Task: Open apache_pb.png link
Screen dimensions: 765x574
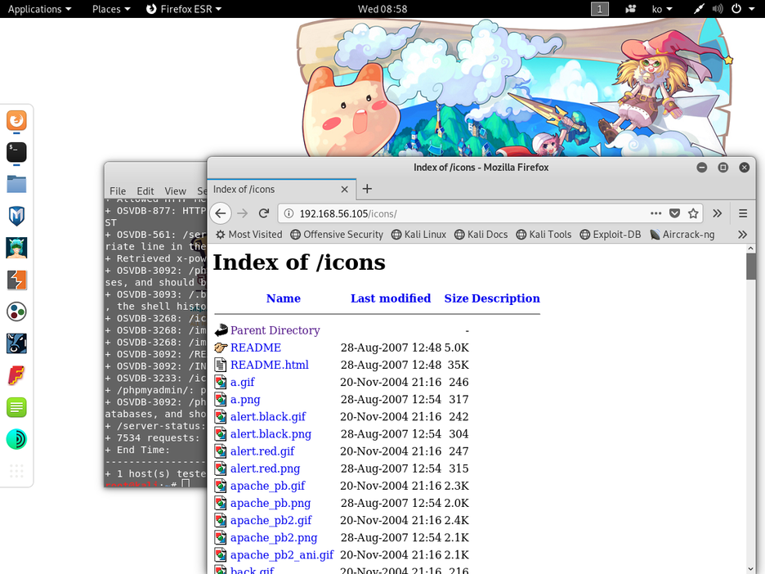Action: [271, 503]
